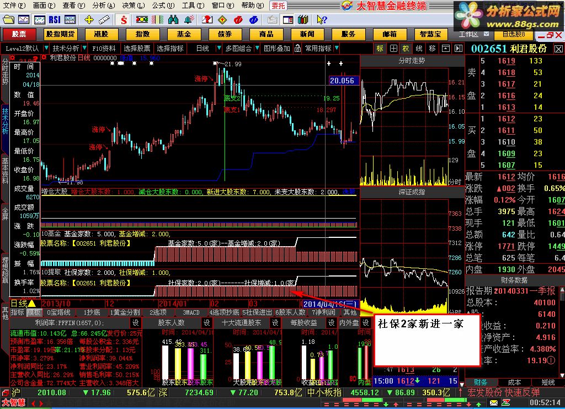Switch to 成本 tab at bottom right
565x409 pixels.
(514, 383)
